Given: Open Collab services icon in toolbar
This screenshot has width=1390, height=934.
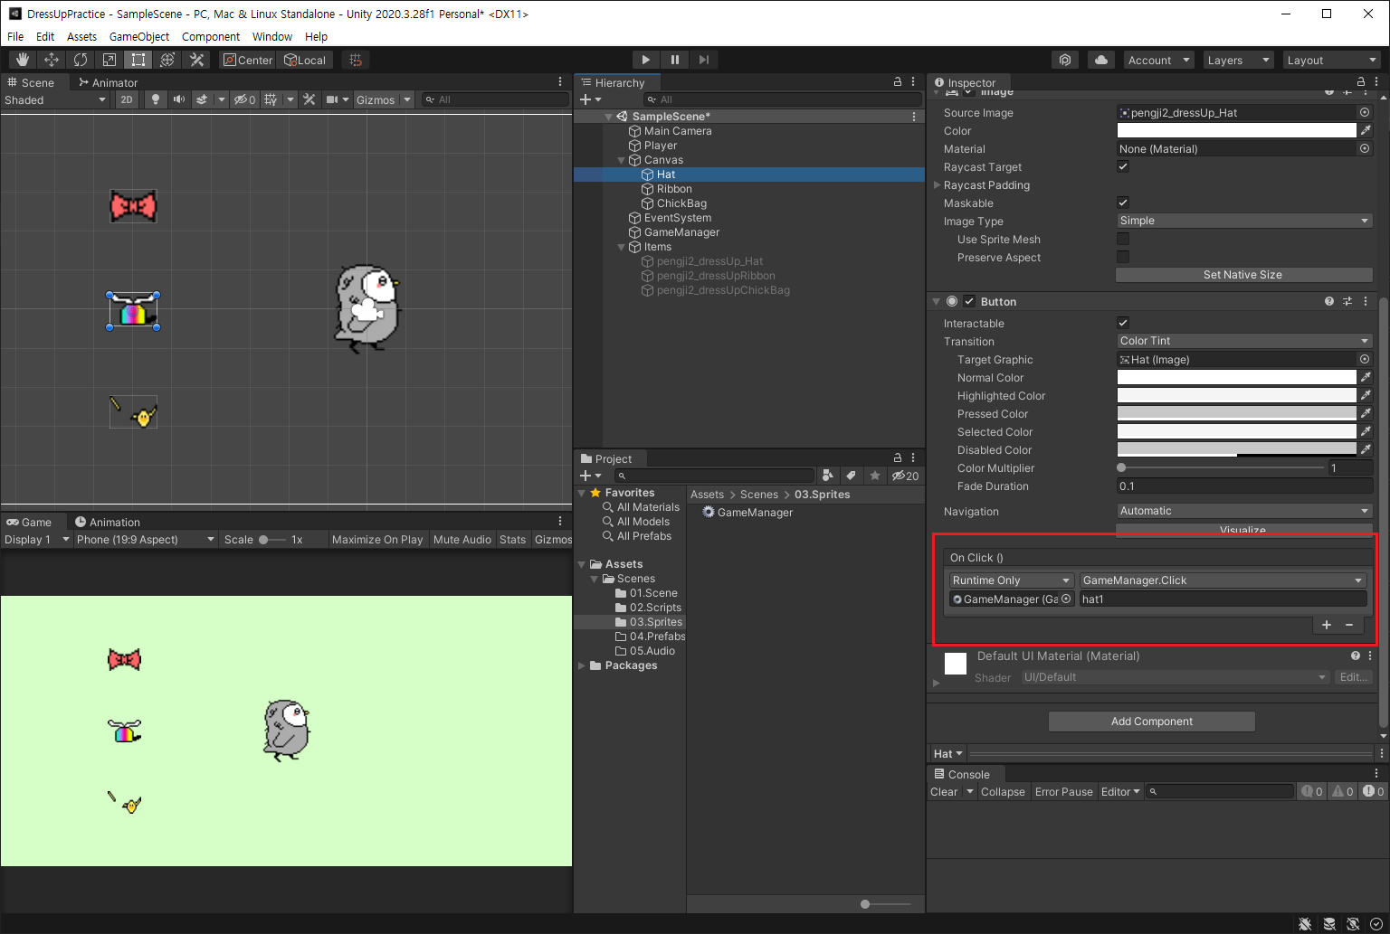Looking at the screenshot, I should (1065, 60).
